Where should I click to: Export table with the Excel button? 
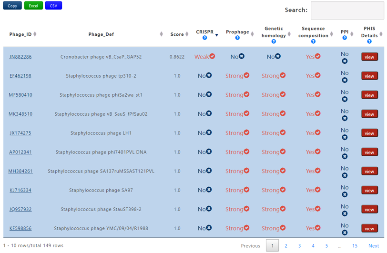(33, 6)
